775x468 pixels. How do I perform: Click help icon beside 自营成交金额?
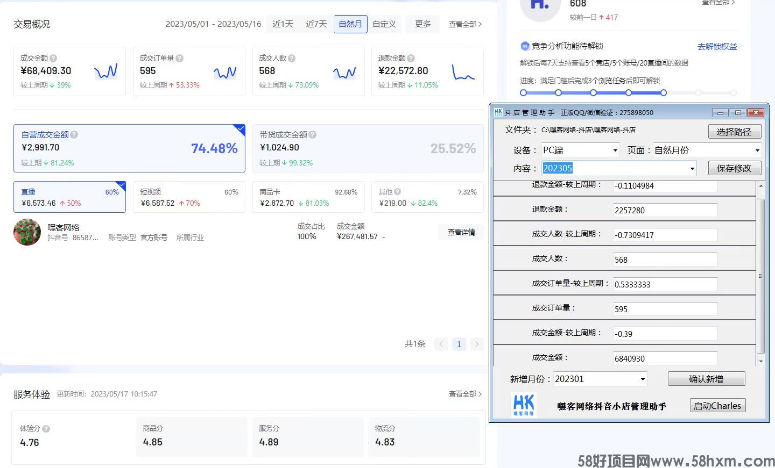tap(74, 135)
